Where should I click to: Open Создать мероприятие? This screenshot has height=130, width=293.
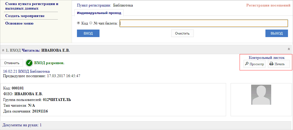point(25,16)
